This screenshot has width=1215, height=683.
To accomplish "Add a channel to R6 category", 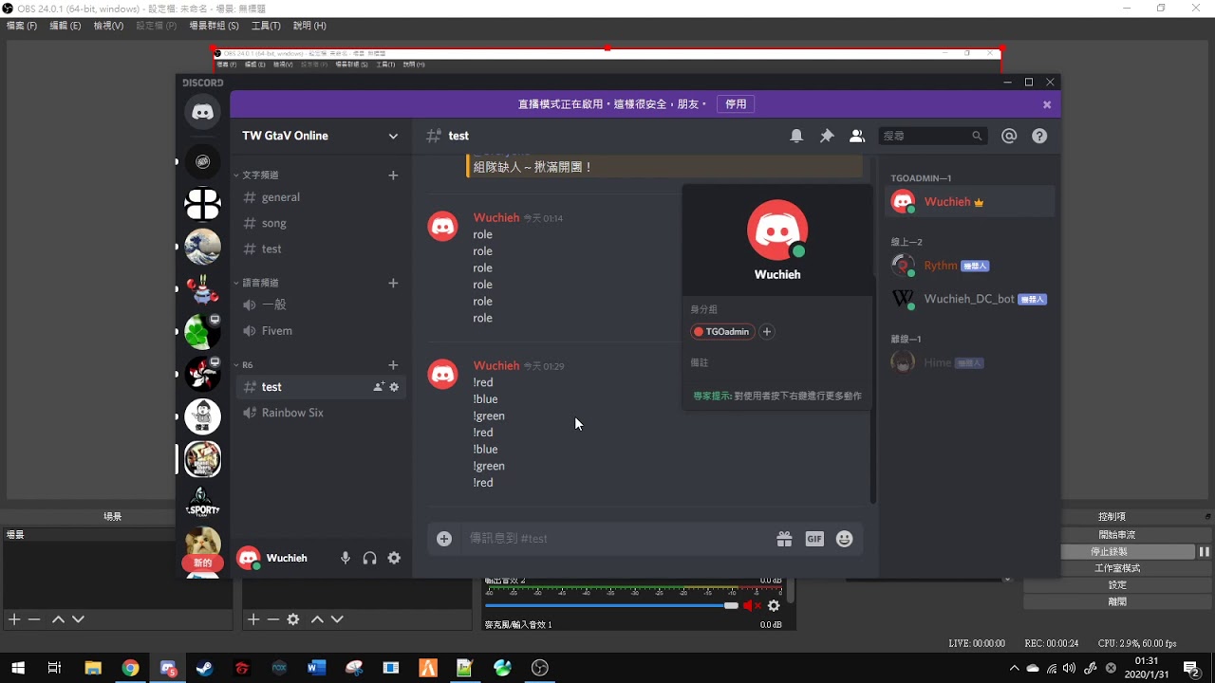I will click(393, 365).
